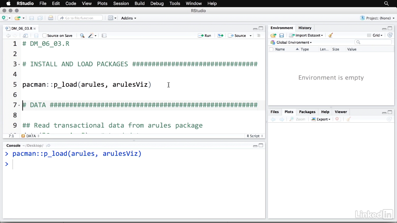The image size is (397, 223).
Task: Click show in new window icon
Action: 26,36
